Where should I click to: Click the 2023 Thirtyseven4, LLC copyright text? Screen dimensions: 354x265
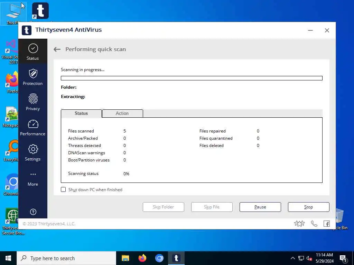click(49, 224)
